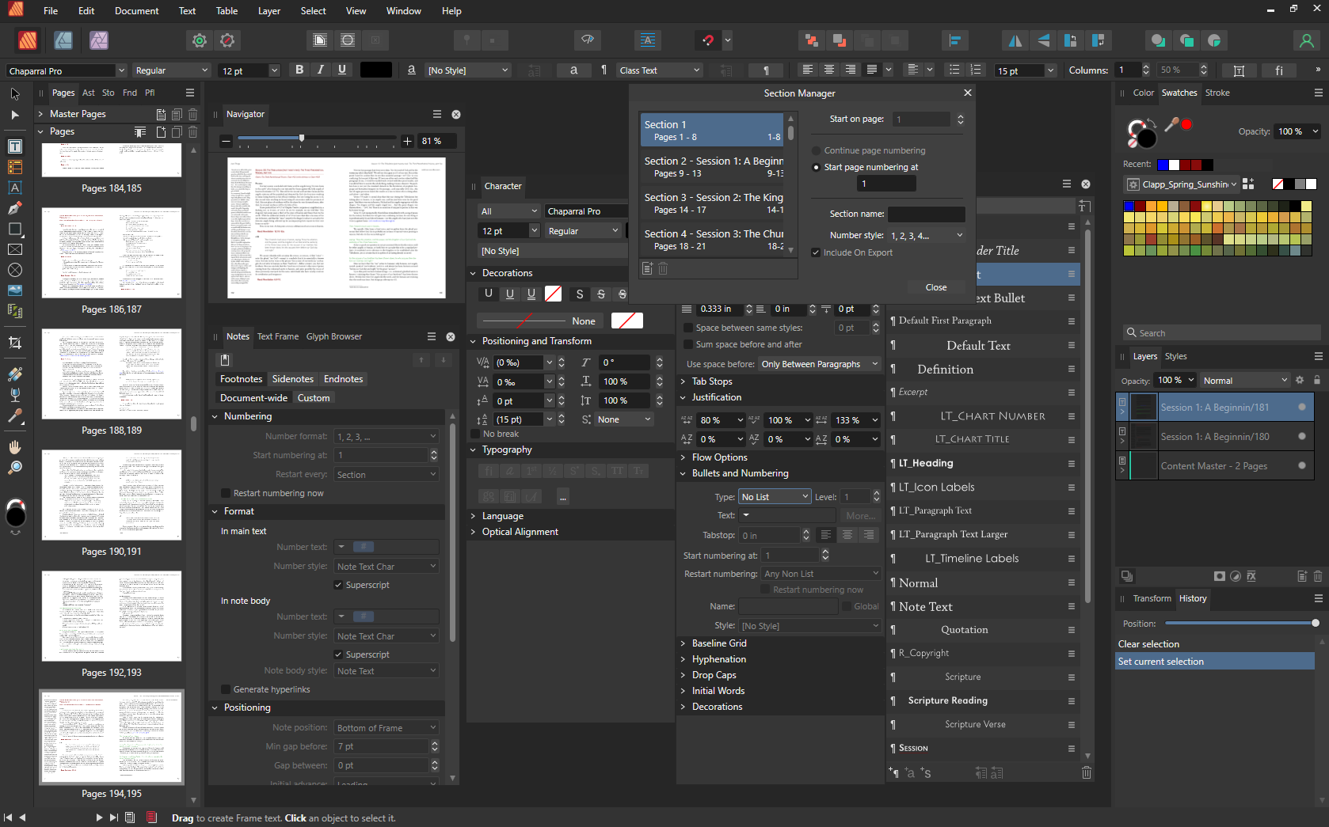Open the Layer menu
The height and width of the screenshot is (827, 1329).
[x=268, y=10]
